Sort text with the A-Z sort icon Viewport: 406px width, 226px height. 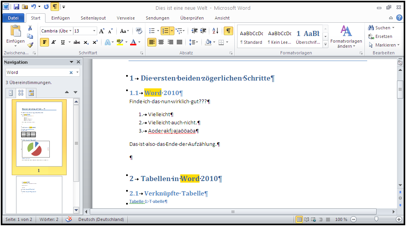pos(216,31)
